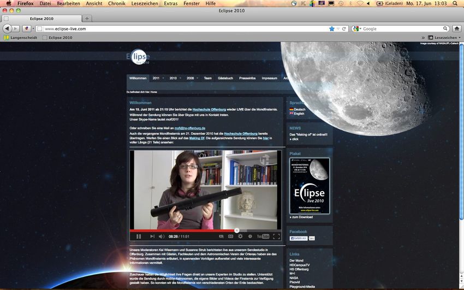Click the Facebook 'Gefällt mir' button
Screen dimensions: 464x290
299,238
